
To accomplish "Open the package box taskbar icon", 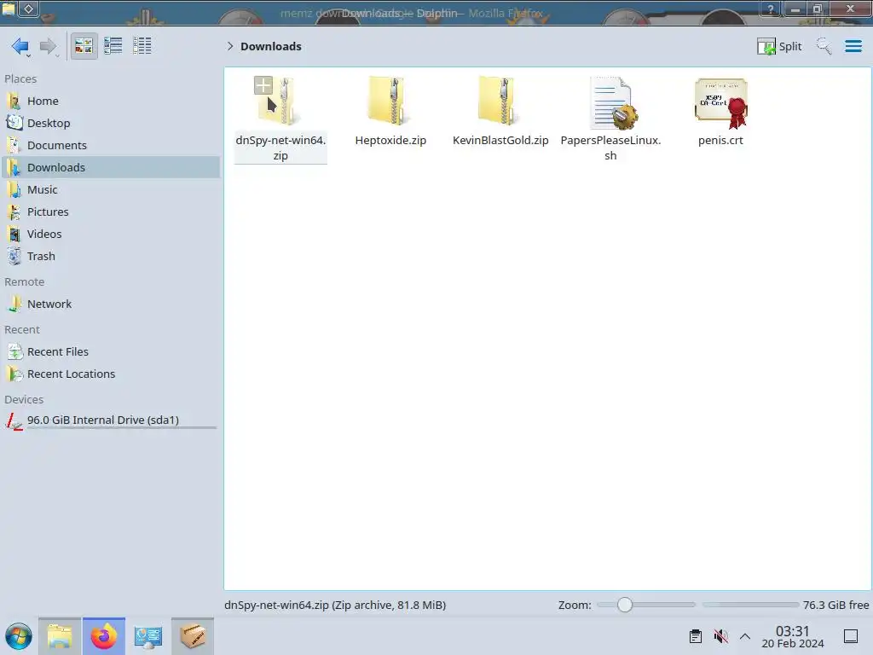I will [x=193, y=636].
